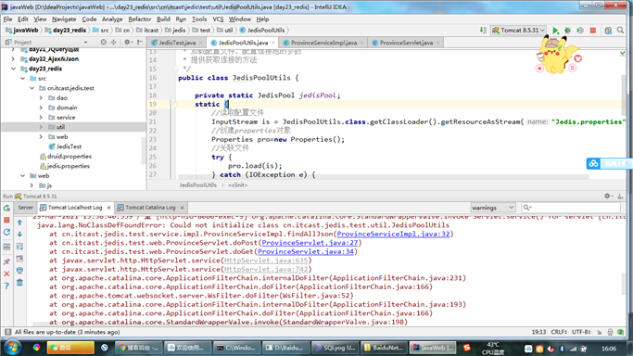Screen dimensions: 633x356
Task: Open Tomcat 8.5.31 run configuration dropdown
Action: [519, 31]
